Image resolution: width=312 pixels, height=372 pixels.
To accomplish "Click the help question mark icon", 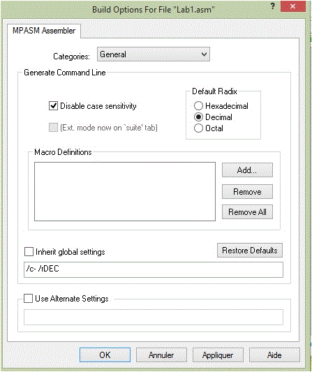I will [x=273, y=6].
